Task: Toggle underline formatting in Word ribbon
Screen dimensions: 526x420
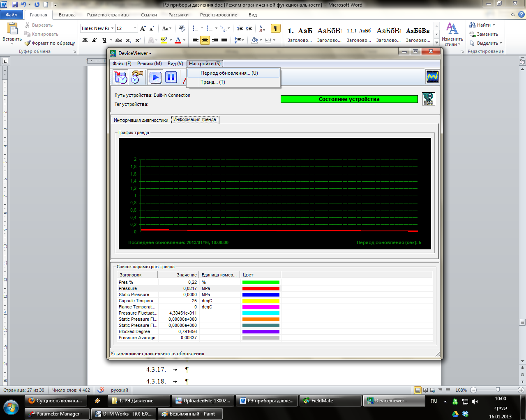Action: point(104,40)
